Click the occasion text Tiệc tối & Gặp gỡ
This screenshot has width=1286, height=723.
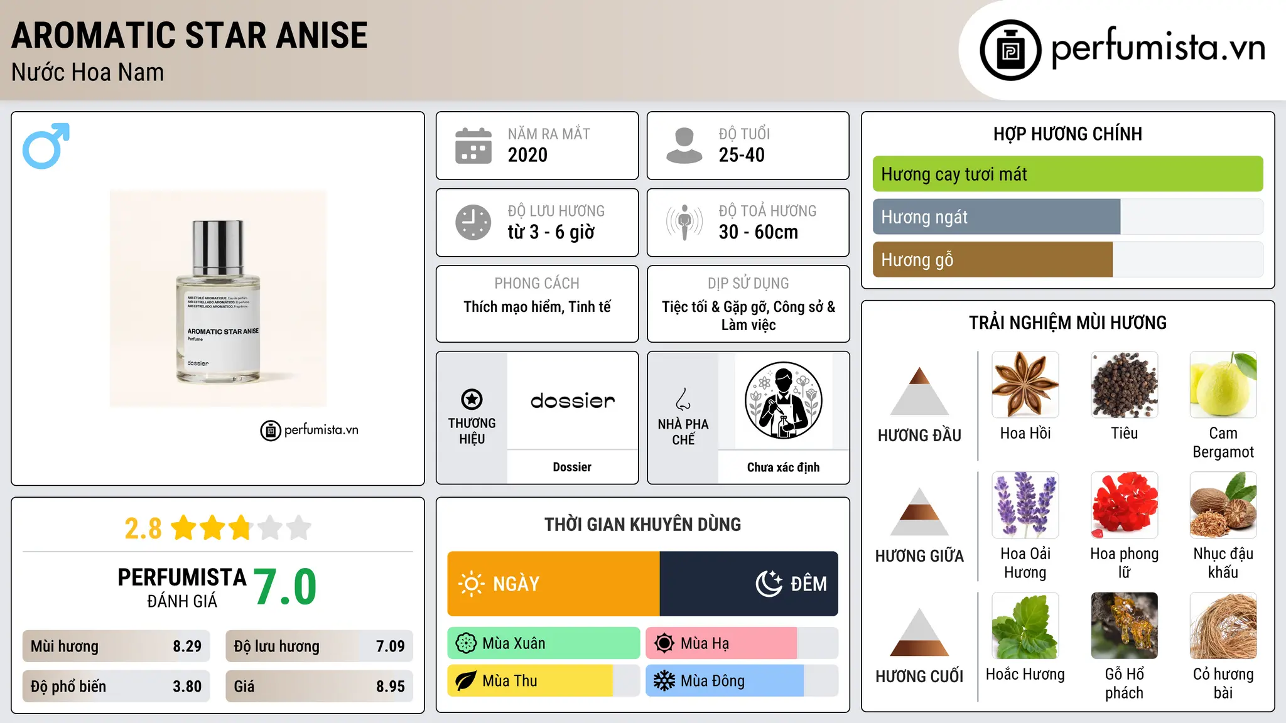click(715, 307)
